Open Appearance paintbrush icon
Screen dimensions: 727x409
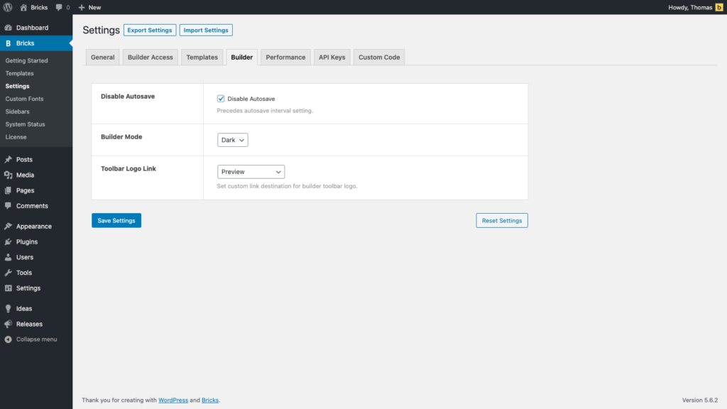pyautogui.click(x=9, y=227)
